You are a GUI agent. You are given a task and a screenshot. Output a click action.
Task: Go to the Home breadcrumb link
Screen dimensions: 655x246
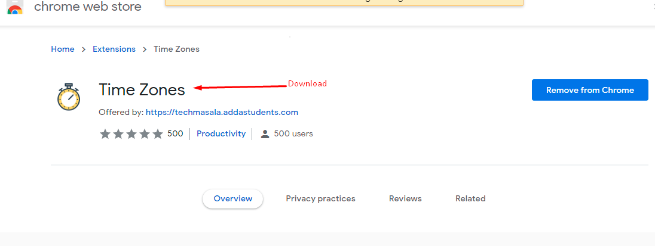63,49
